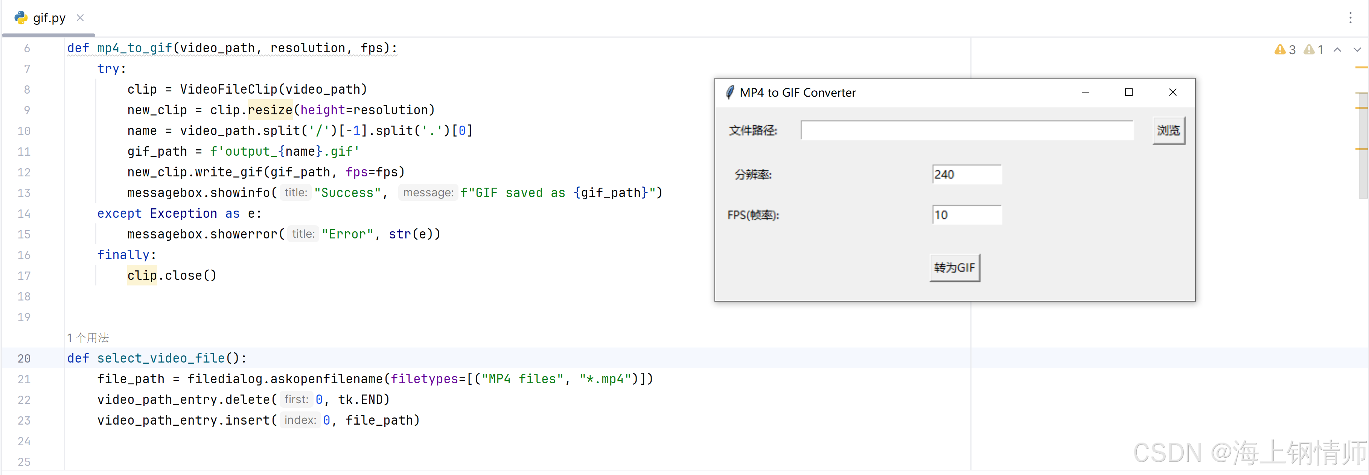Click the previous-problem up arrow
Screen dimensions: 1369x475
click(1338, 49)
